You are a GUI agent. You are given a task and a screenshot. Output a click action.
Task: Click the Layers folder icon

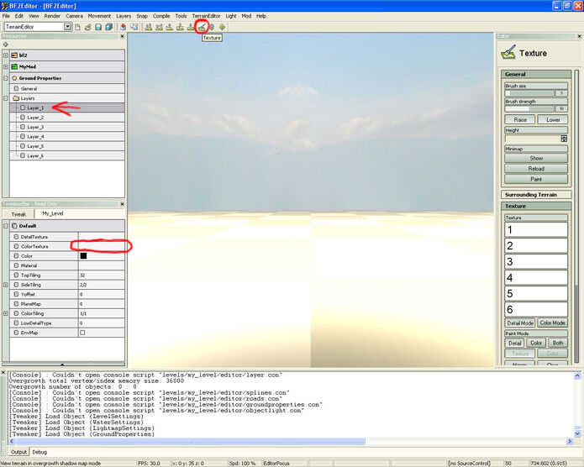pos(16,98)
